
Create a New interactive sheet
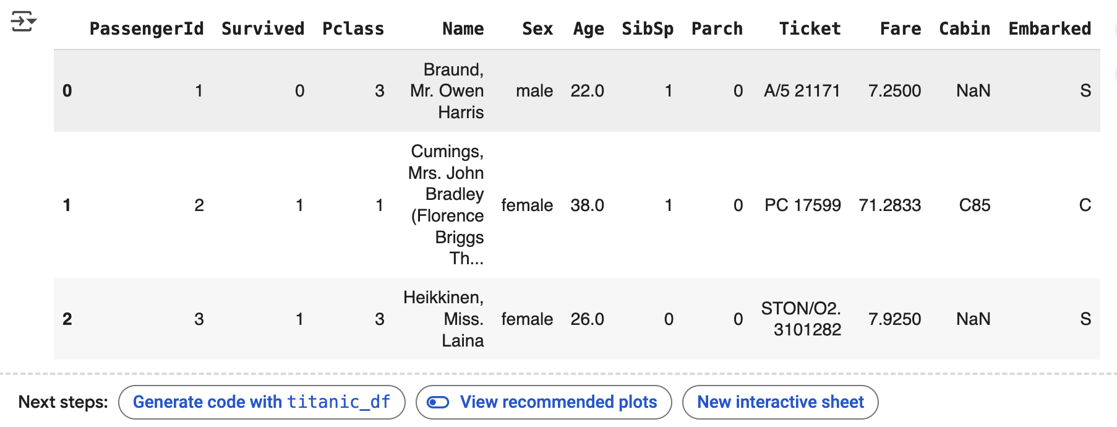780,402
